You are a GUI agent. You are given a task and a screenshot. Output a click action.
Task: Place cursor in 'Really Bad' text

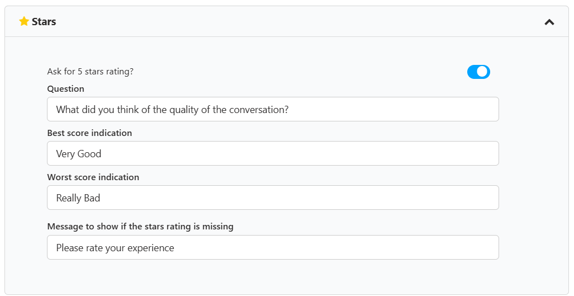pos(78,198)
